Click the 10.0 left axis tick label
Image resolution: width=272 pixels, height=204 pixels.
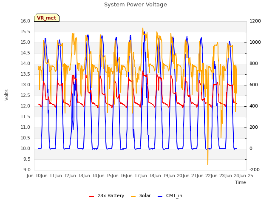pyautogui.click(x=25, y=148)
